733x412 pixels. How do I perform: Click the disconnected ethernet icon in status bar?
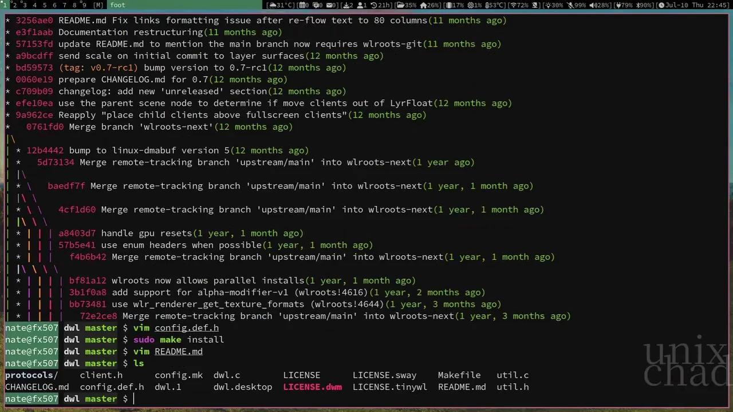tap(534, 5)
